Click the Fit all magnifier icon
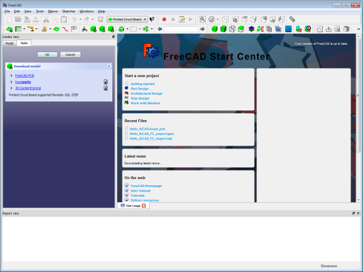The width and height of the screenshot is (363, 272). coord(202,19)
